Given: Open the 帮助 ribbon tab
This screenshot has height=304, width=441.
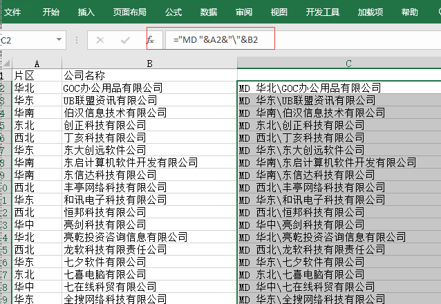Looking at the screenshot, I should (x=409, y=12).
